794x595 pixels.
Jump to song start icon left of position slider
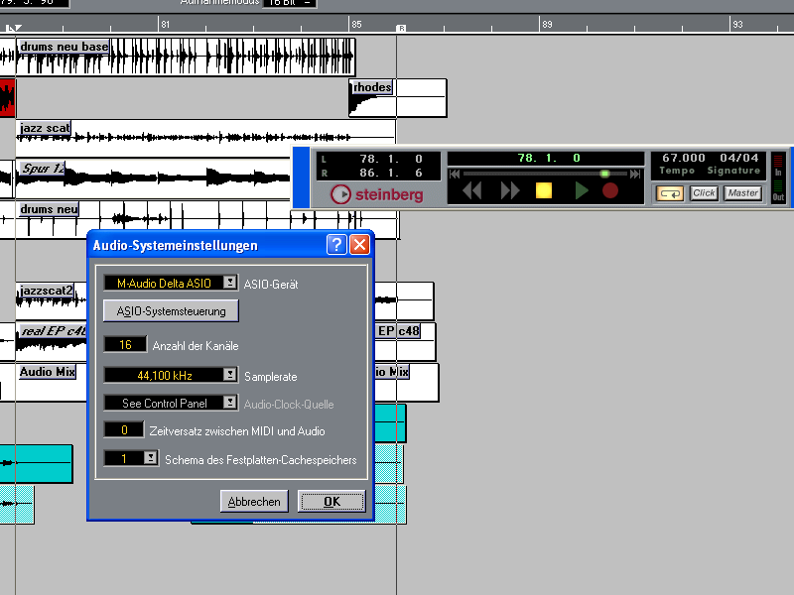coord(455,175)
